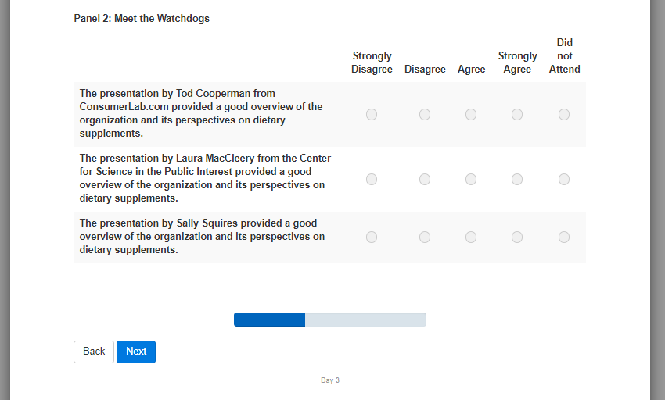Select Did not Attend for Tod Cooperman

pyautogui.click(x=564, y=114)
